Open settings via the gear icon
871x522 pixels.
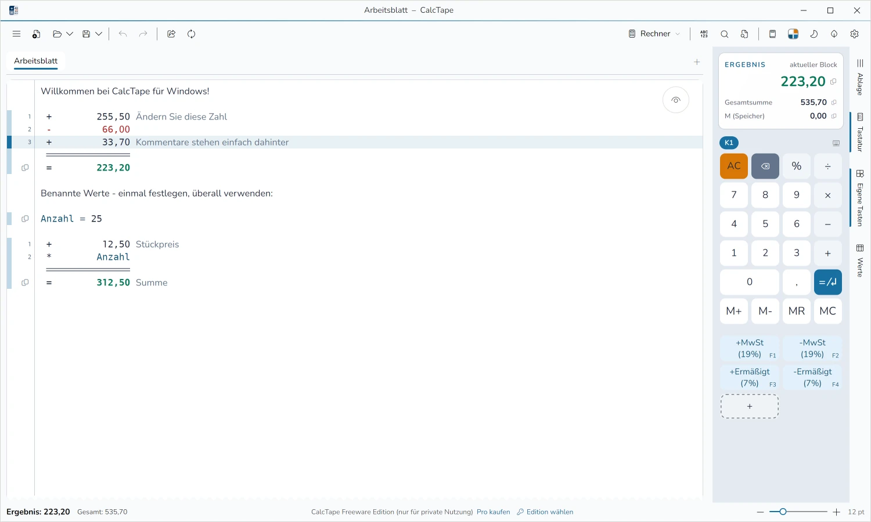(x=854, y=34)
